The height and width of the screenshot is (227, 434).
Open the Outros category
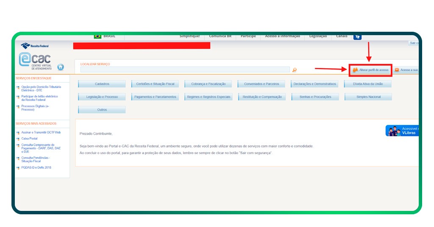102,110
